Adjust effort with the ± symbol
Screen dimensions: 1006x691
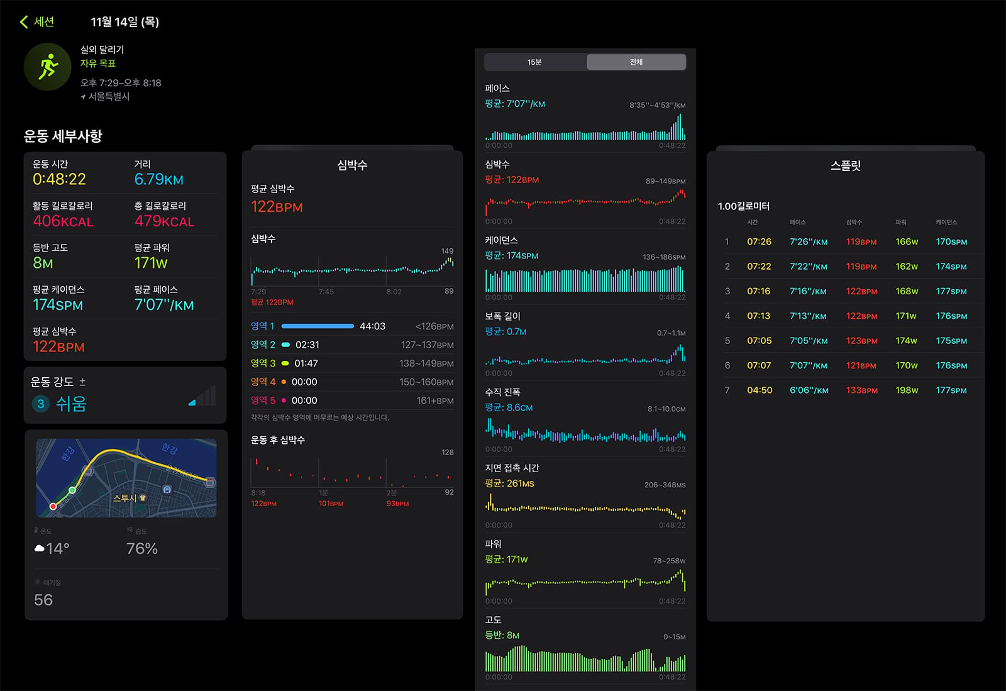tap(82, 382)
